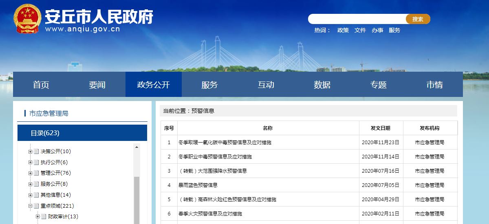
Task: Select the 重点领域(221) tree item
Action: (57, 206)
